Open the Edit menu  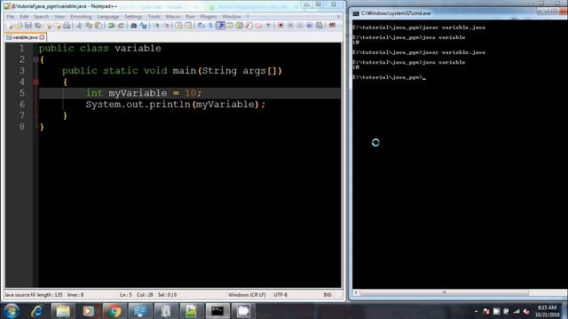pos(24,17)
